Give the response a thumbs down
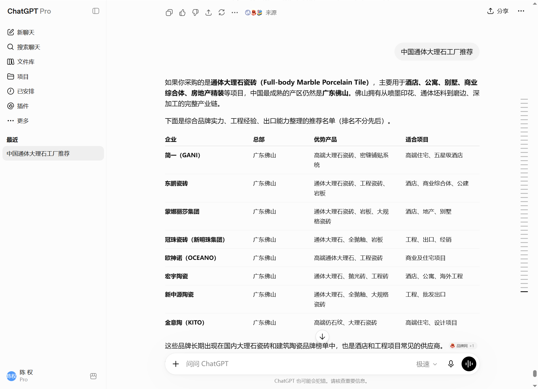This screenshot has height=389, width=538. (195, 13)
